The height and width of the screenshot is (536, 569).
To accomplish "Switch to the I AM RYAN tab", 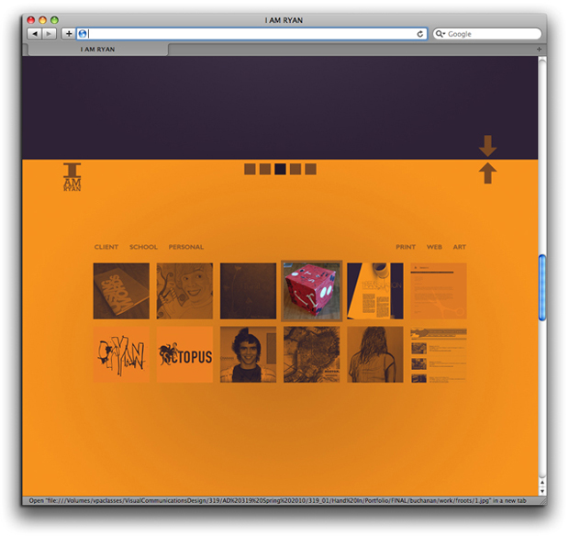I will tap(97, 49).
